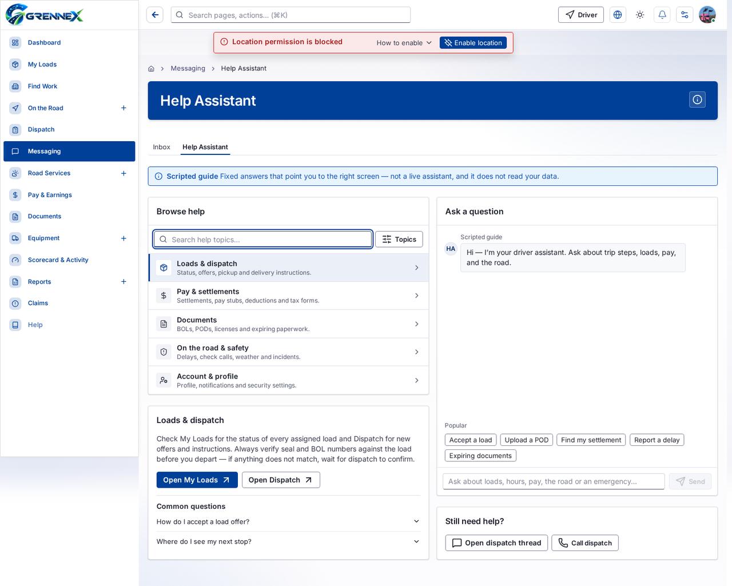Open the notifications bell
Viewport: 732px width, 586px height.
coord(662,15)
